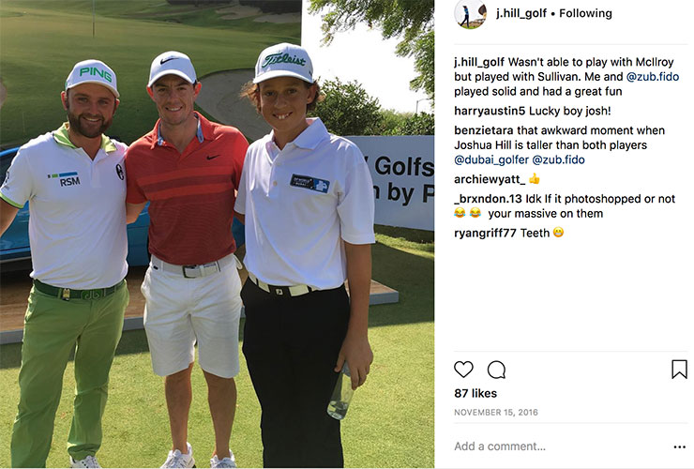Click the j.hill_golf username in the header
The image size is (694, 469).
coord(520,13)
